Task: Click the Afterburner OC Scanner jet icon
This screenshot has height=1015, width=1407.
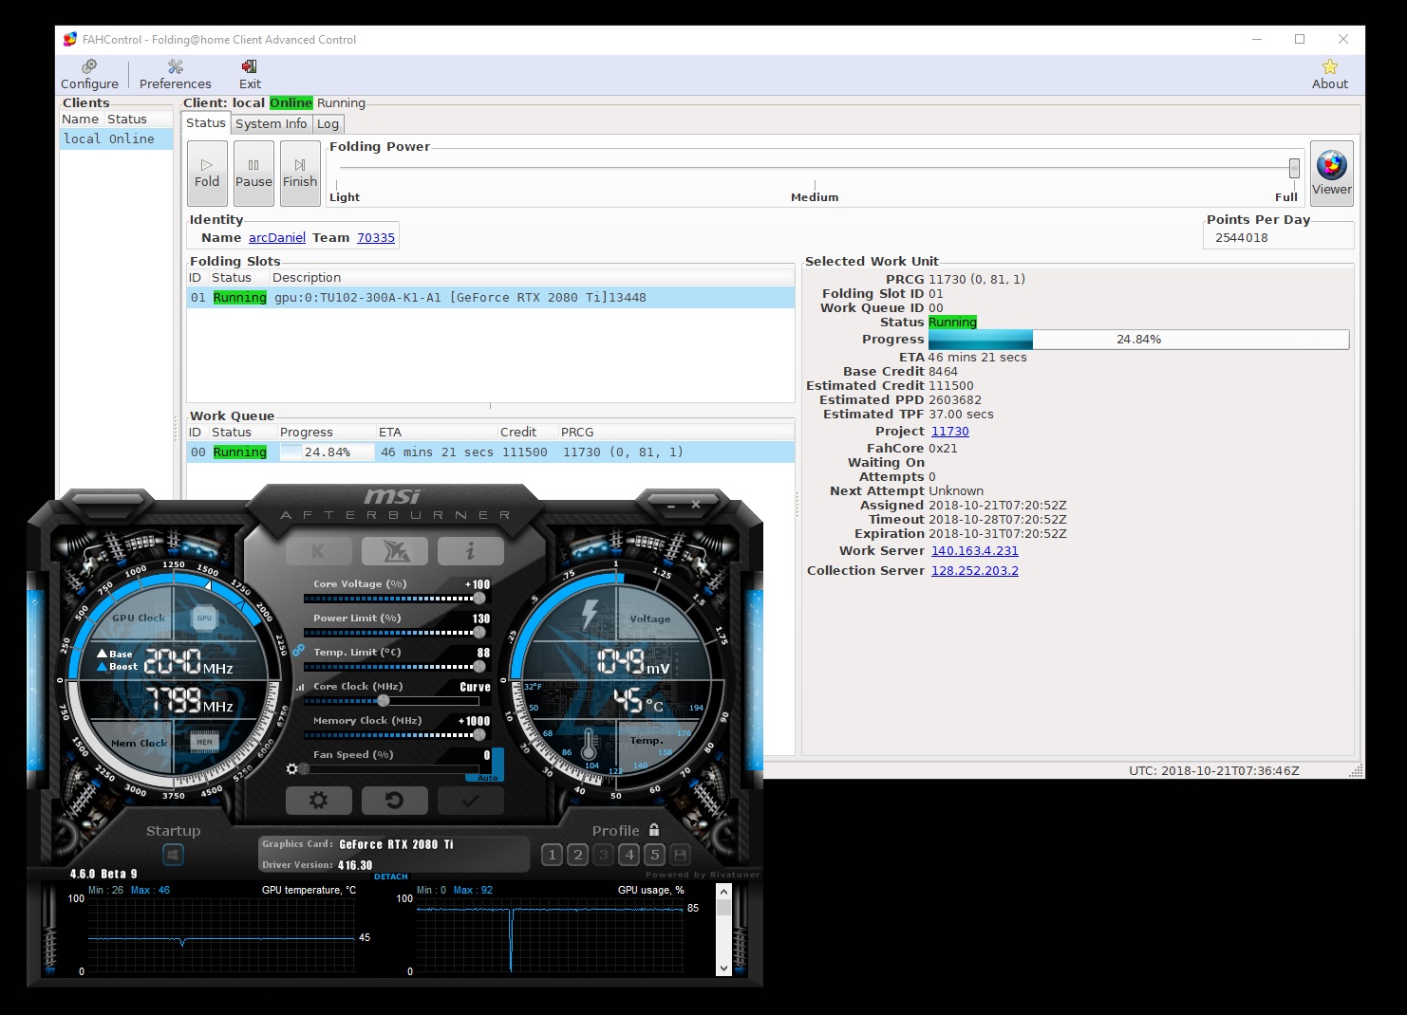Action: point(394,551)
